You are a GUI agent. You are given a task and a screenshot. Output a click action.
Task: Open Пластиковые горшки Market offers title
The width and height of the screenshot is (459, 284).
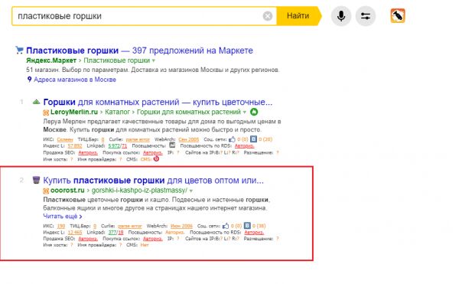[x=140, y=51]
